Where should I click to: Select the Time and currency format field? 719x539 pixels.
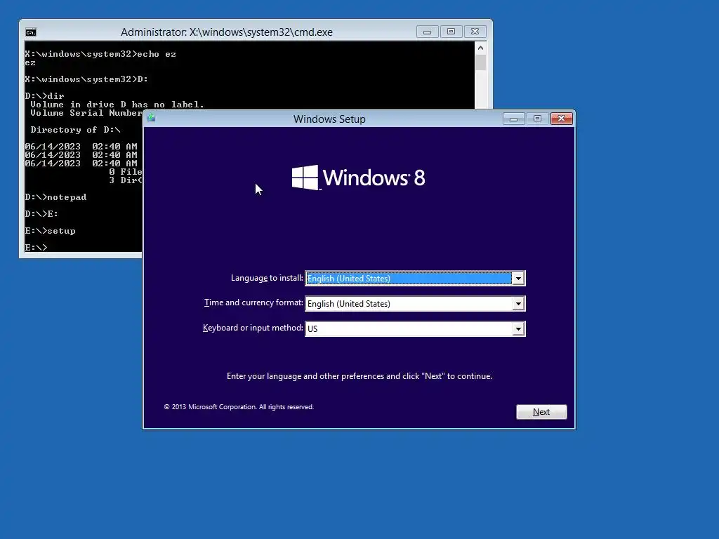point(415,303)
